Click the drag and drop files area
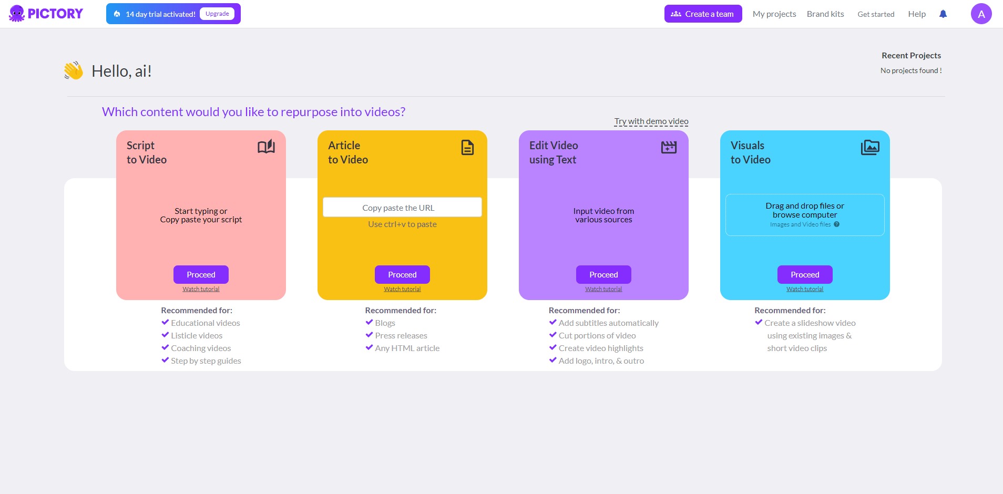The height and width of the screenshot is (494, 1003). tap(805, 215)
